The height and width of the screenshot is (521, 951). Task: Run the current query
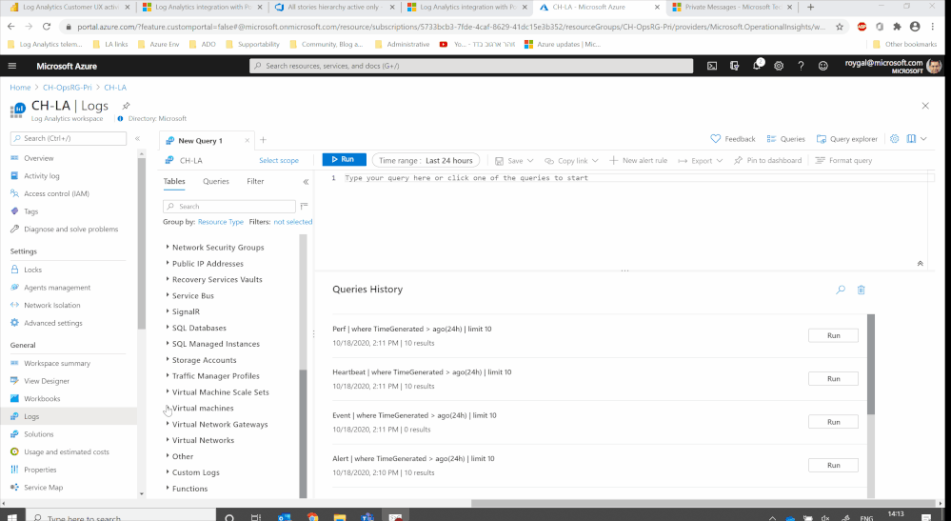pyautogui.click(x=344, y=159)
